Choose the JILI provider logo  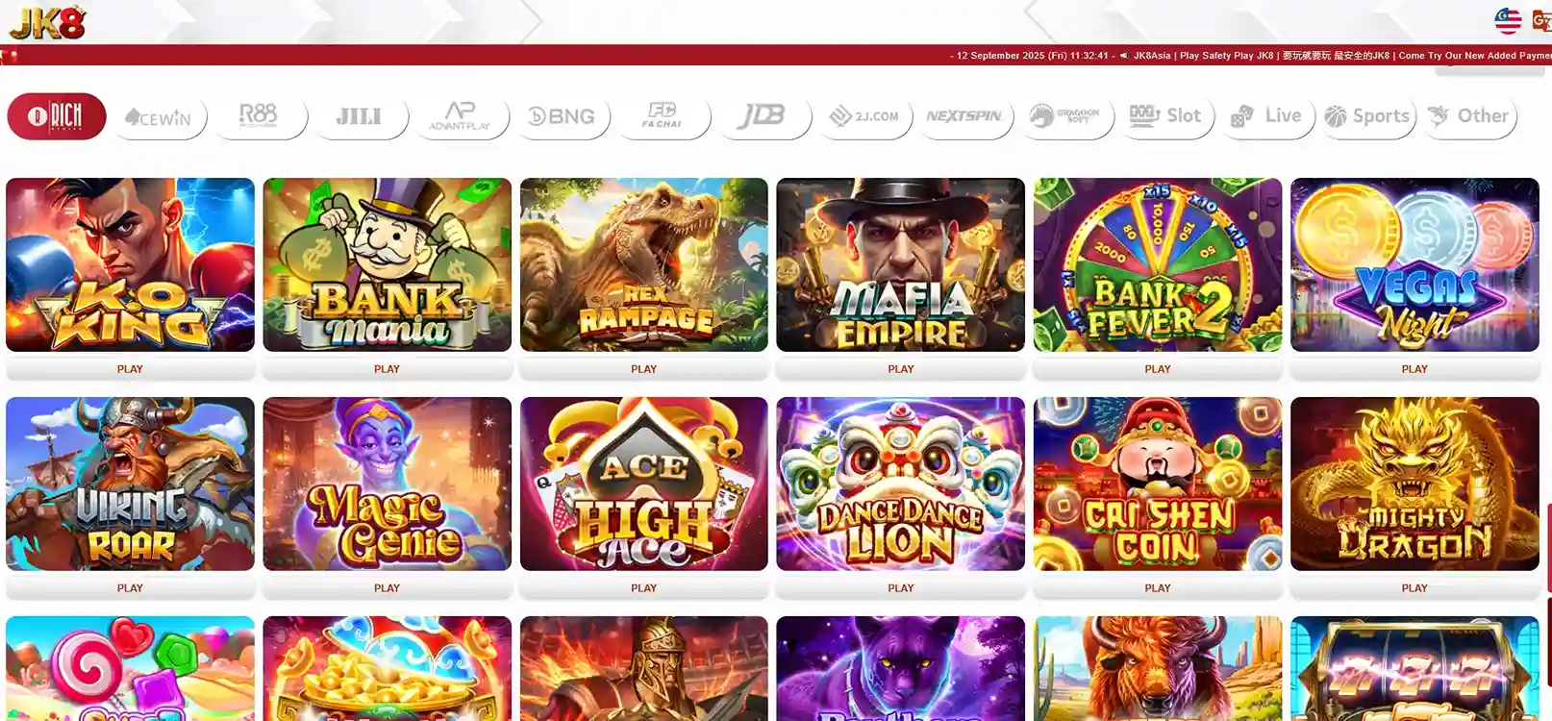(x=360, y=117)
